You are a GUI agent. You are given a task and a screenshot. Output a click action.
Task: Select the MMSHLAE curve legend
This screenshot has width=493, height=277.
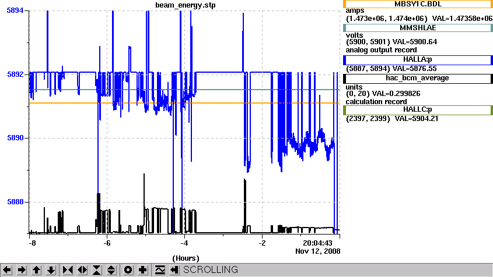(x=418, y=28)
